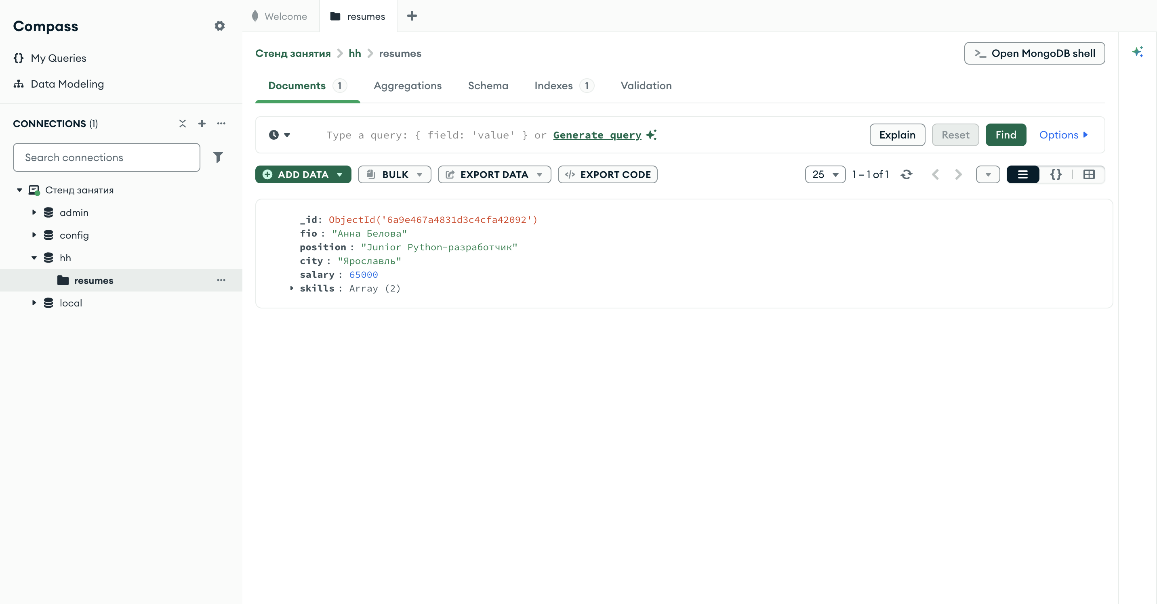Click the connections filter funnel icon

coord(218,157)
